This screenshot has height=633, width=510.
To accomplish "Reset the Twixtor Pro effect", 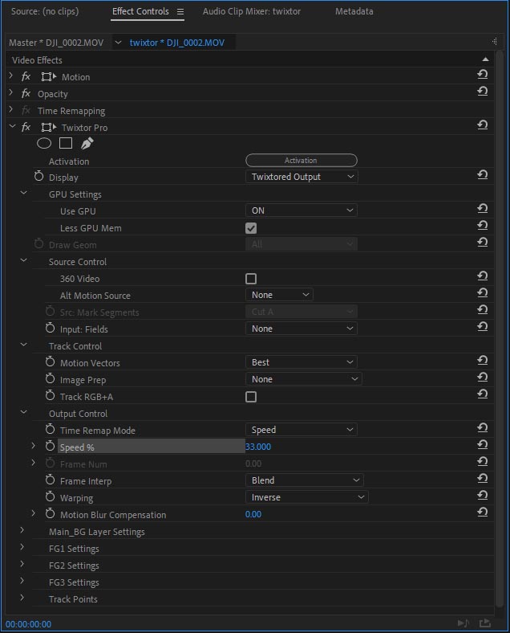I will [x=482, y=125].
